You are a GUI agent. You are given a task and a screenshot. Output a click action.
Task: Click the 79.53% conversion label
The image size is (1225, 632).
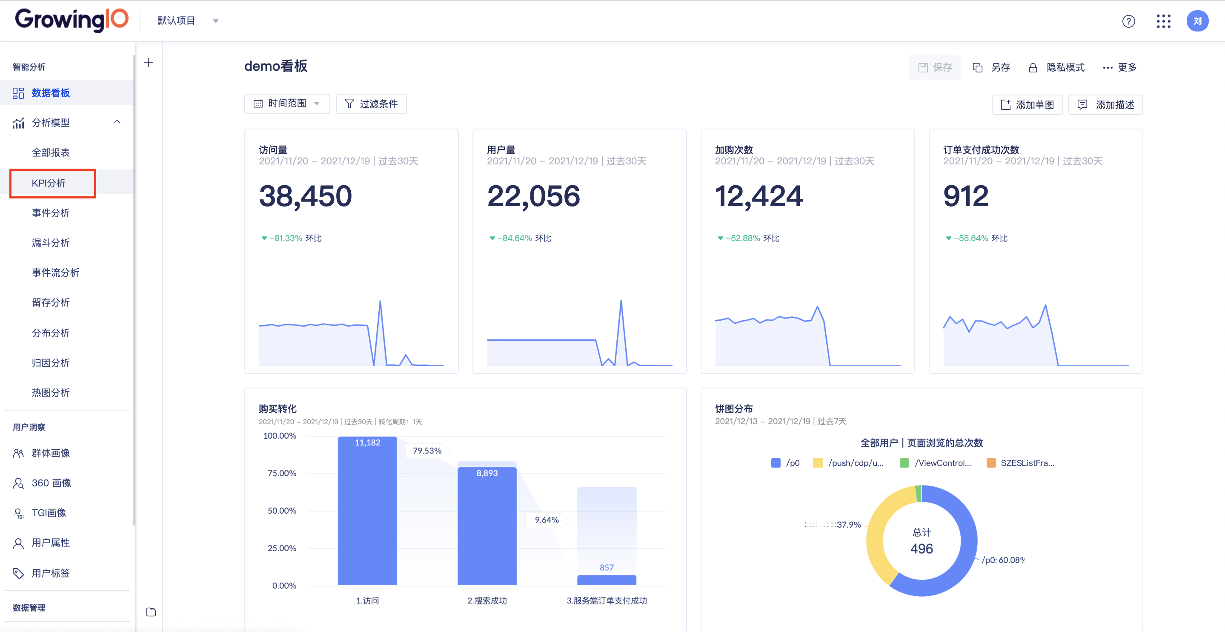[427, 451]
